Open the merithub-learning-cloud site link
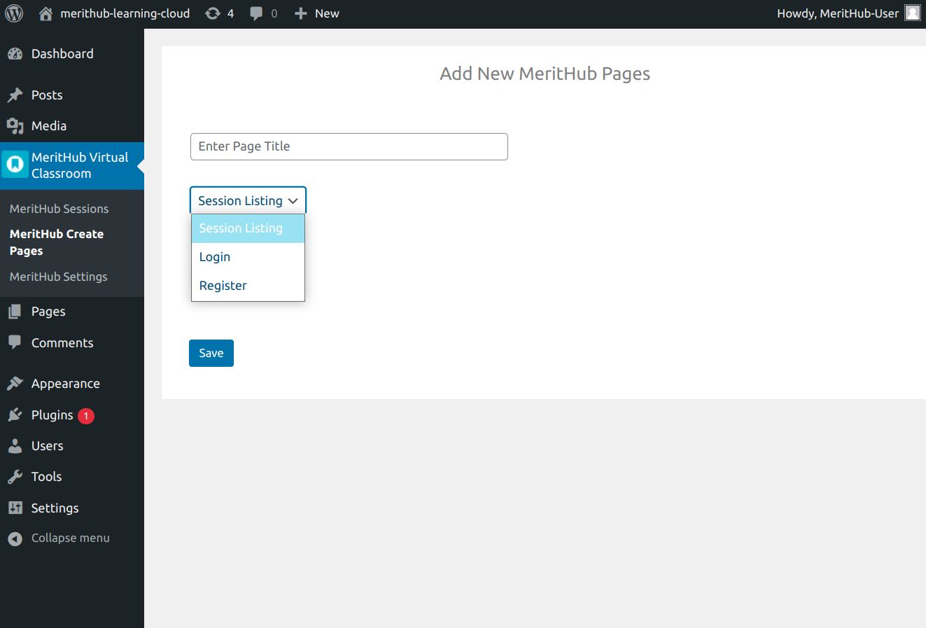Screen dimensions: 926x628 point(125,13)
